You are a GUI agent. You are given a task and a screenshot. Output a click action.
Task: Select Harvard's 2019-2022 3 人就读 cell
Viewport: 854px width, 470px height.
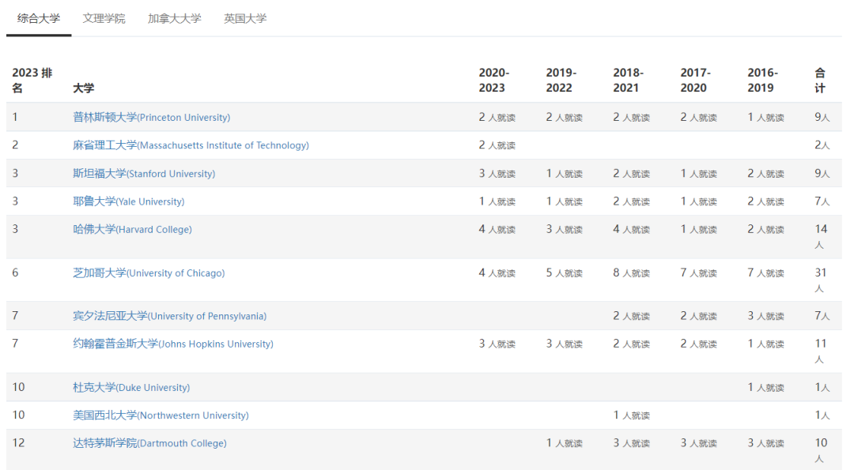coord(565,229)
